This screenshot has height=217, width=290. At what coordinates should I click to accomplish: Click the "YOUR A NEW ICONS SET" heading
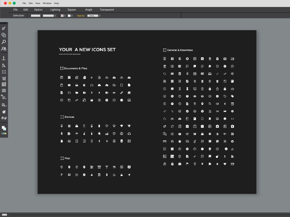point(87,50)
